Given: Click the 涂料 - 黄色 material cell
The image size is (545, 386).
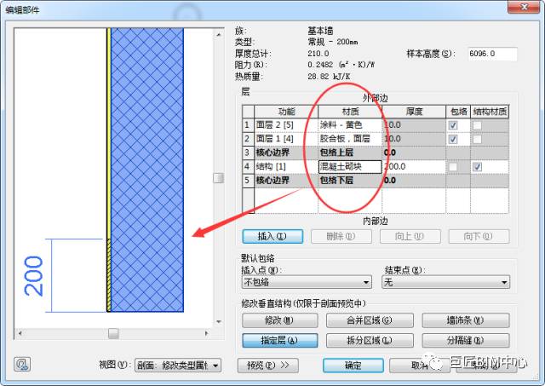Looking at the screenshot, I should pyautogui.click(x=350, y=125).
